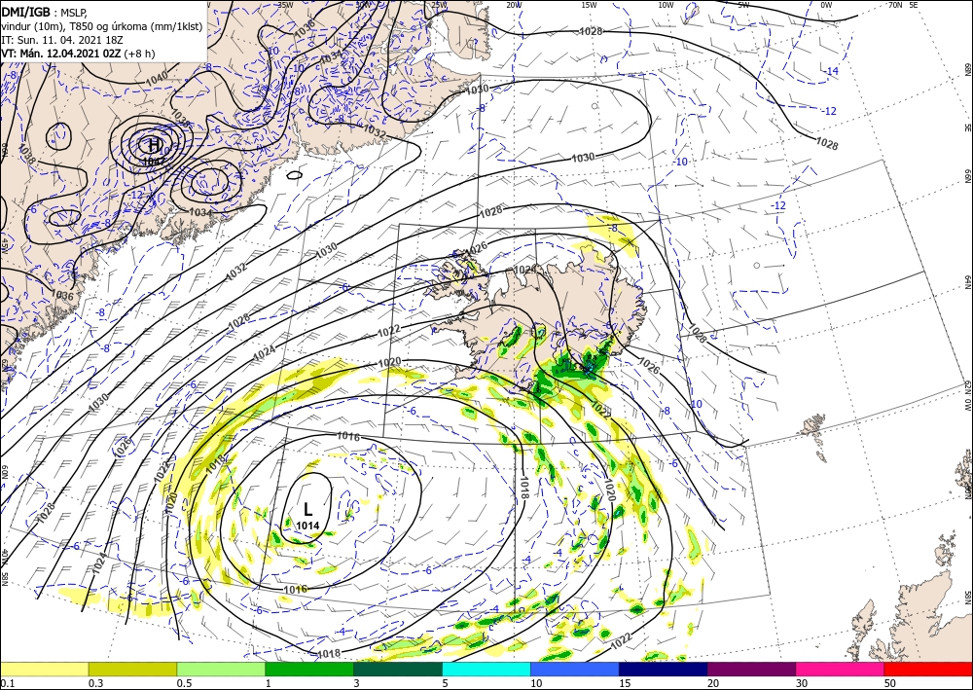Click the 'IT: Sun. 11. 04. 2021 18Z' line
Viewport: 973px width, 690px height.
tap(60, 40)
